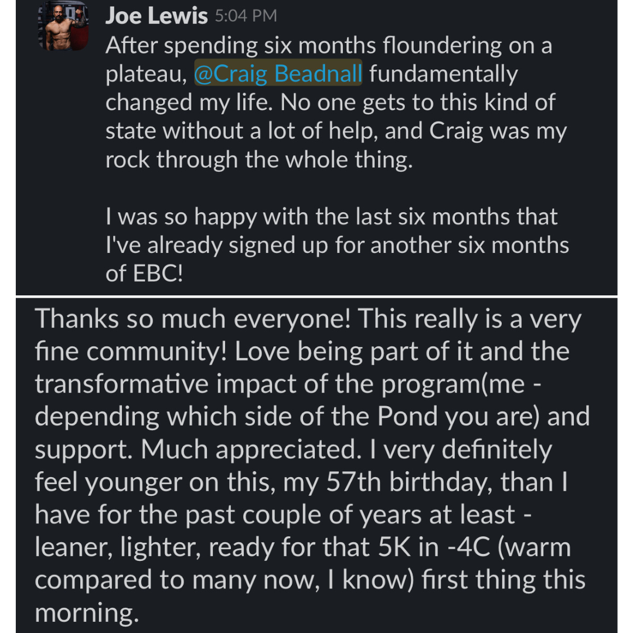Image resolution: width=633 pixels, height=633 pixels.
Task: Click the sentence starting "I was so happy"
Action: (x=331, y=217)
